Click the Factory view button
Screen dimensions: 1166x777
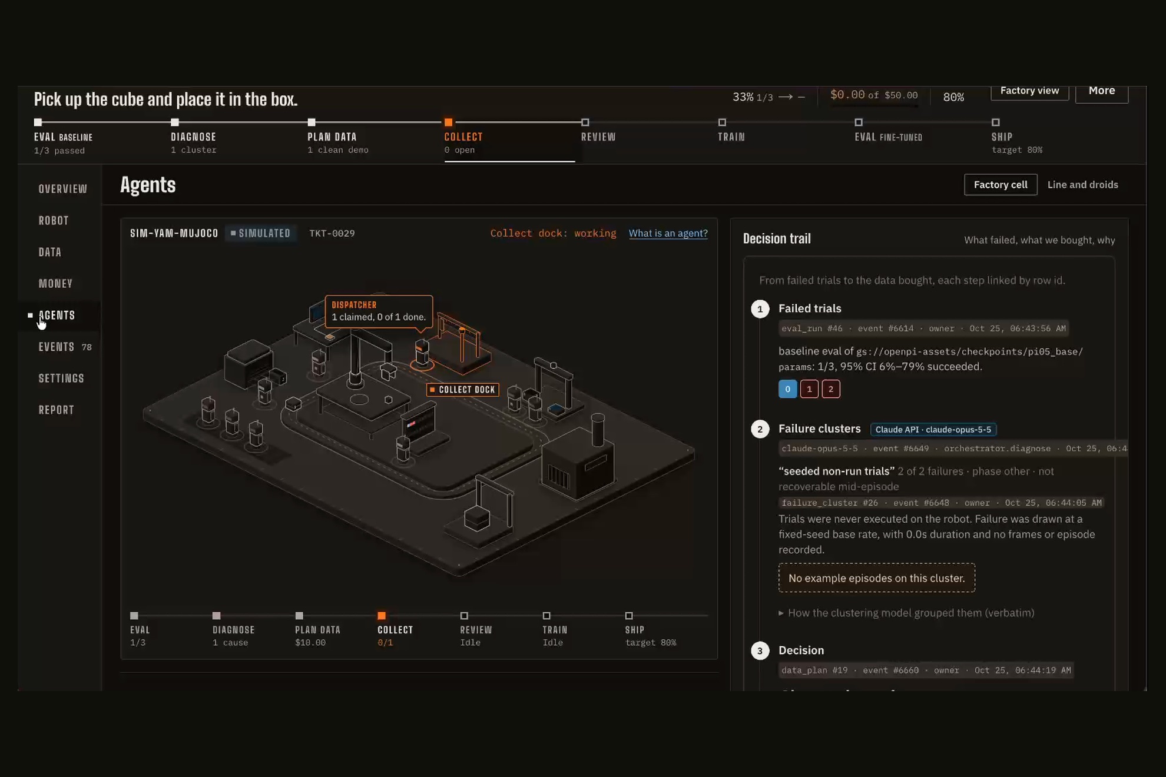[1029, 91]
